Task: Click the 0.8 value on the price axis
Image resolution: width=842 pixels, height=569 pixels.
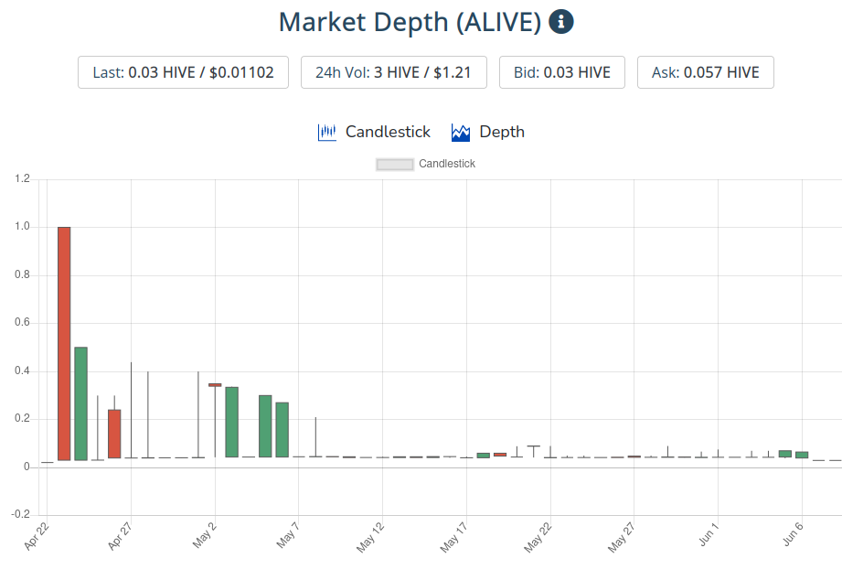Action: [23, 275]
